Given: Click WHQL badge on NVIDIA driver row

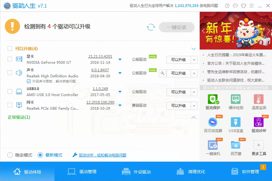Looking at the screenshot, I should tap(153, 57).
